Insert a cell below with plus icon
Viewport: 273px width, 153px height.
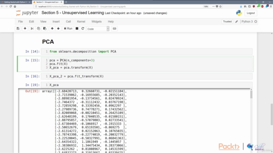click(x=25, y=28)
